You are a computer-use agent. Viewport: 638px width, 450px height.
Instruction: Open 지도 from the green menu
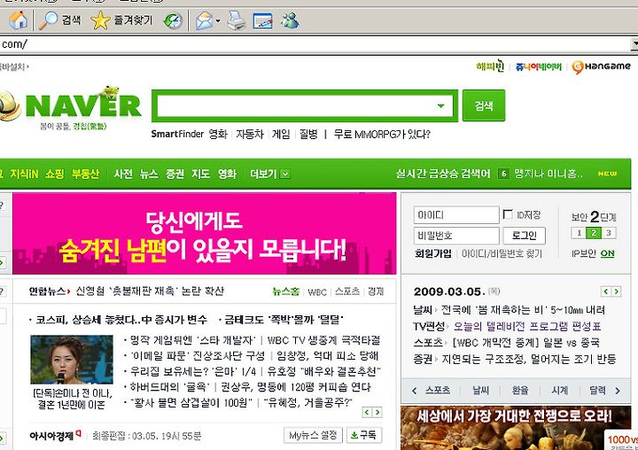tap(200, 174)
